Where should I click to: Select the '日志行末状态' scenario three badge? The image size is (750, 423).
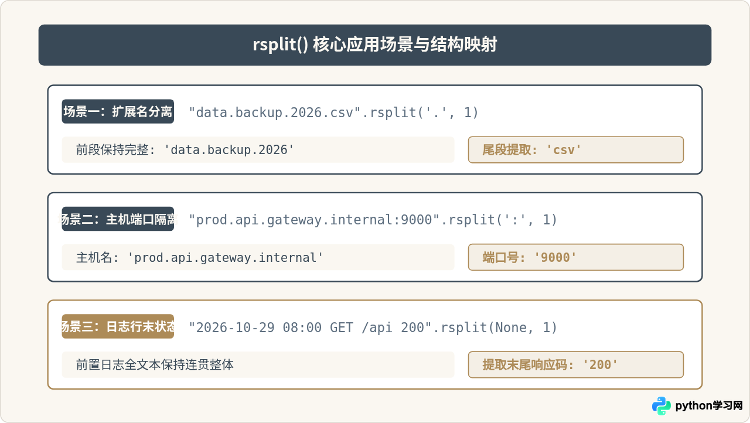coord(118,326)
